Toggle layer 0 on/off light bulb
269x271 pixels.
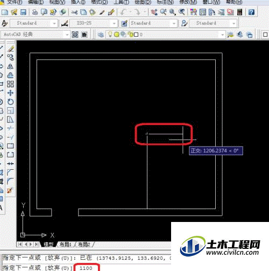pos(110,34)
